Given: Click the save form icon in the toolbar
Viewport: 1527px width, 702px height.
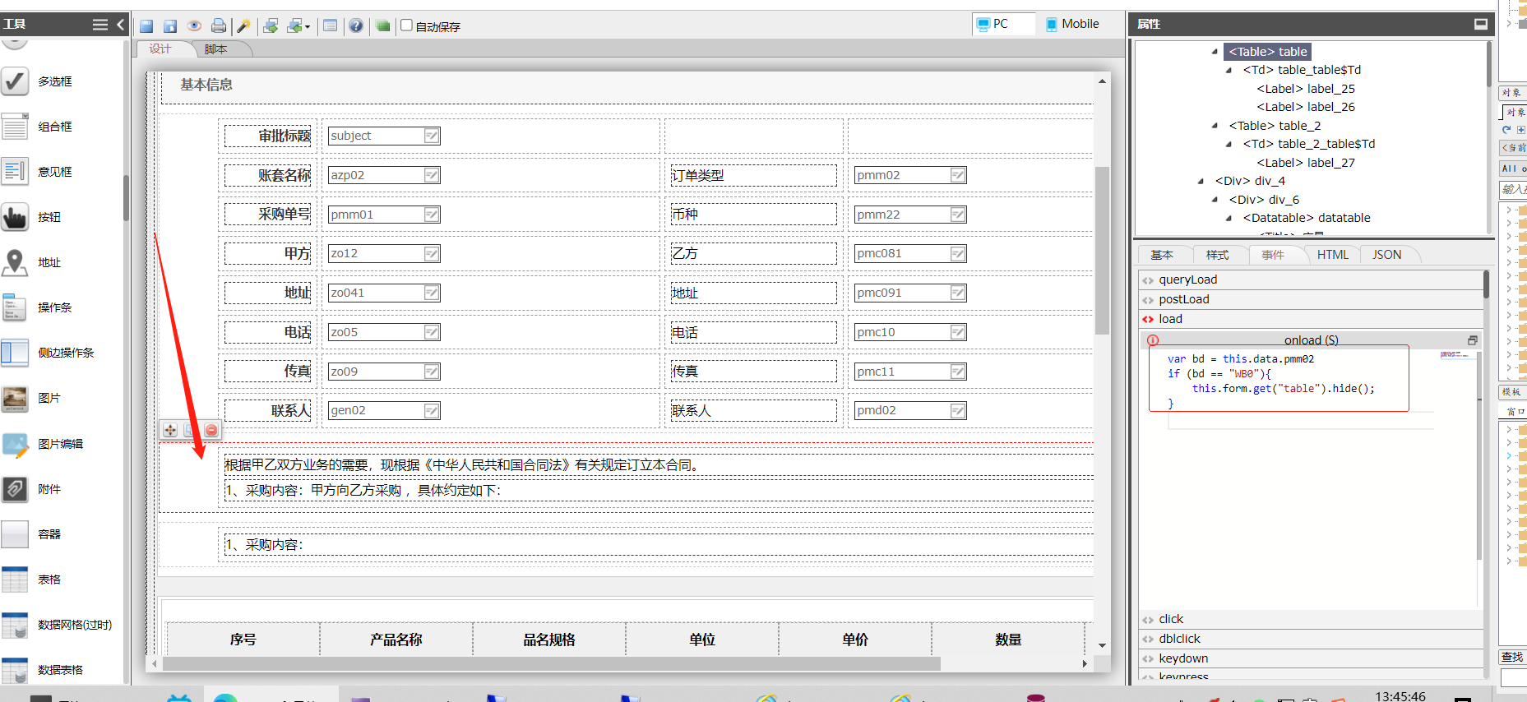Looking at the screenshot, I should 146,26.
